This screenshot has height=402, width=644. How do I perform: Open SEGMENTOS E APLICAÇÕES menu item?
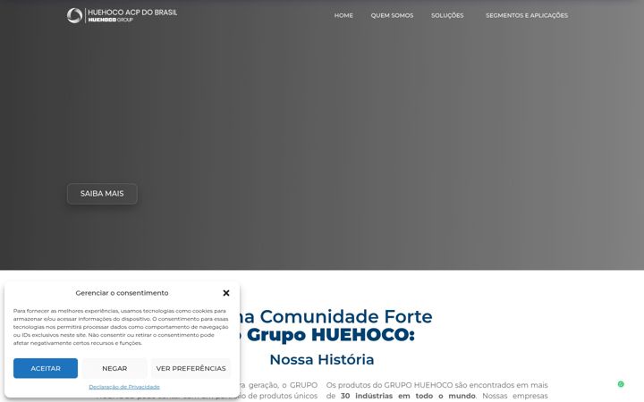(527, 15)
